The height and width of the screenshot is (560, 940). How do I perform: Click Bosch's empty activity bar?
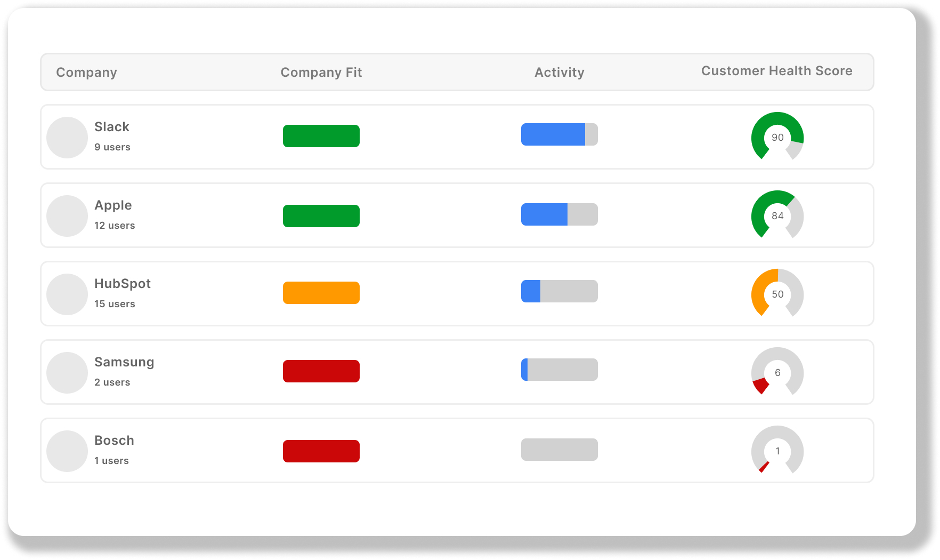559,449
